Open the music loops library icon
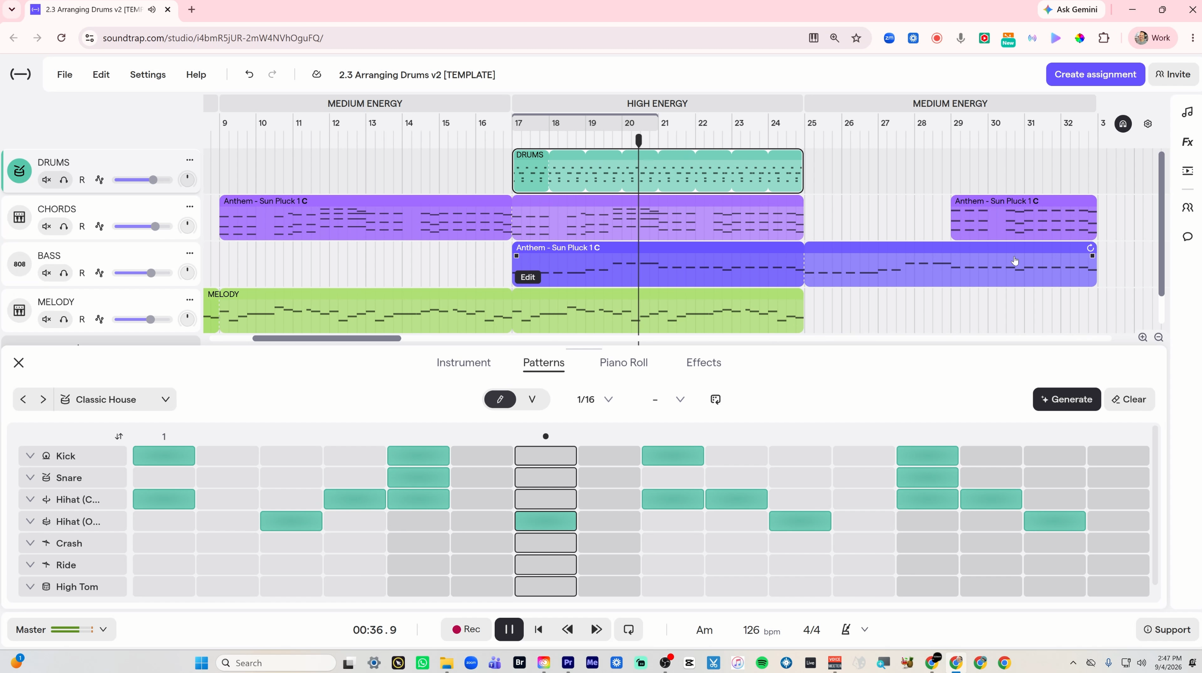 (1187, 112)
